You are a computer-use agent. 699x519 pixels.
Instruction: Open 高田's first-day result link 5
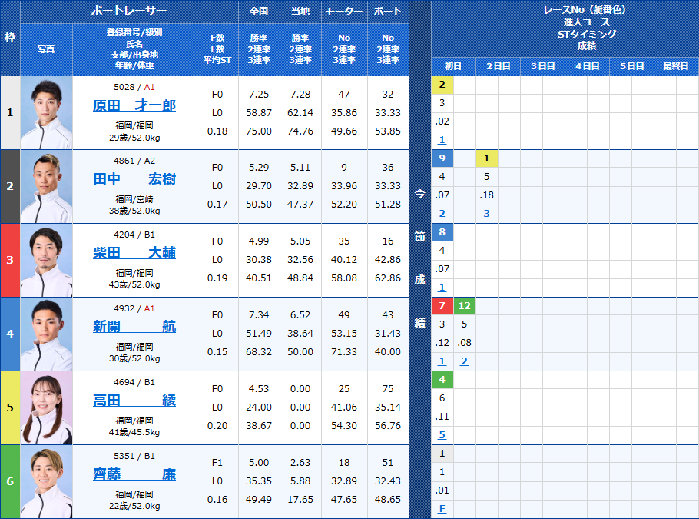(442, 434)
